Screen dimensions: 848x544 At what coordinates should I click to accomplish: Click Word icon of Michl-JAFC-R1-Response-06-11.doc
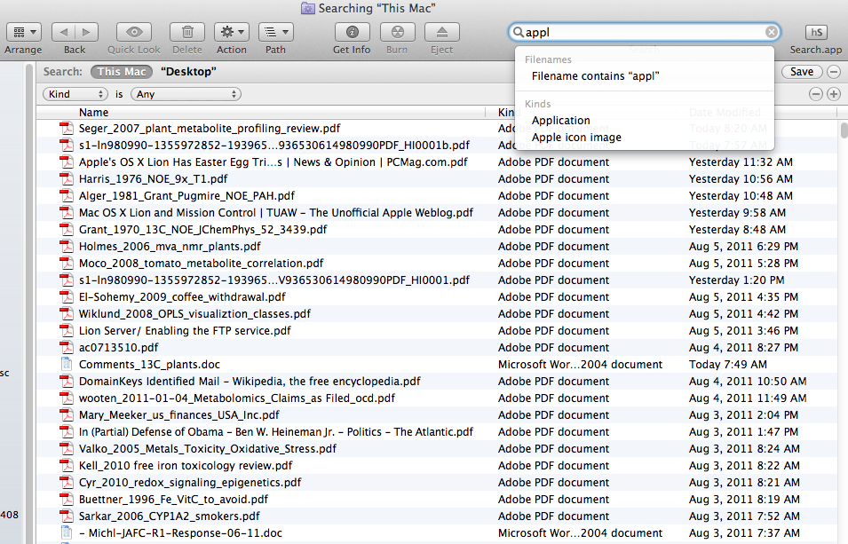pos(66,533)
